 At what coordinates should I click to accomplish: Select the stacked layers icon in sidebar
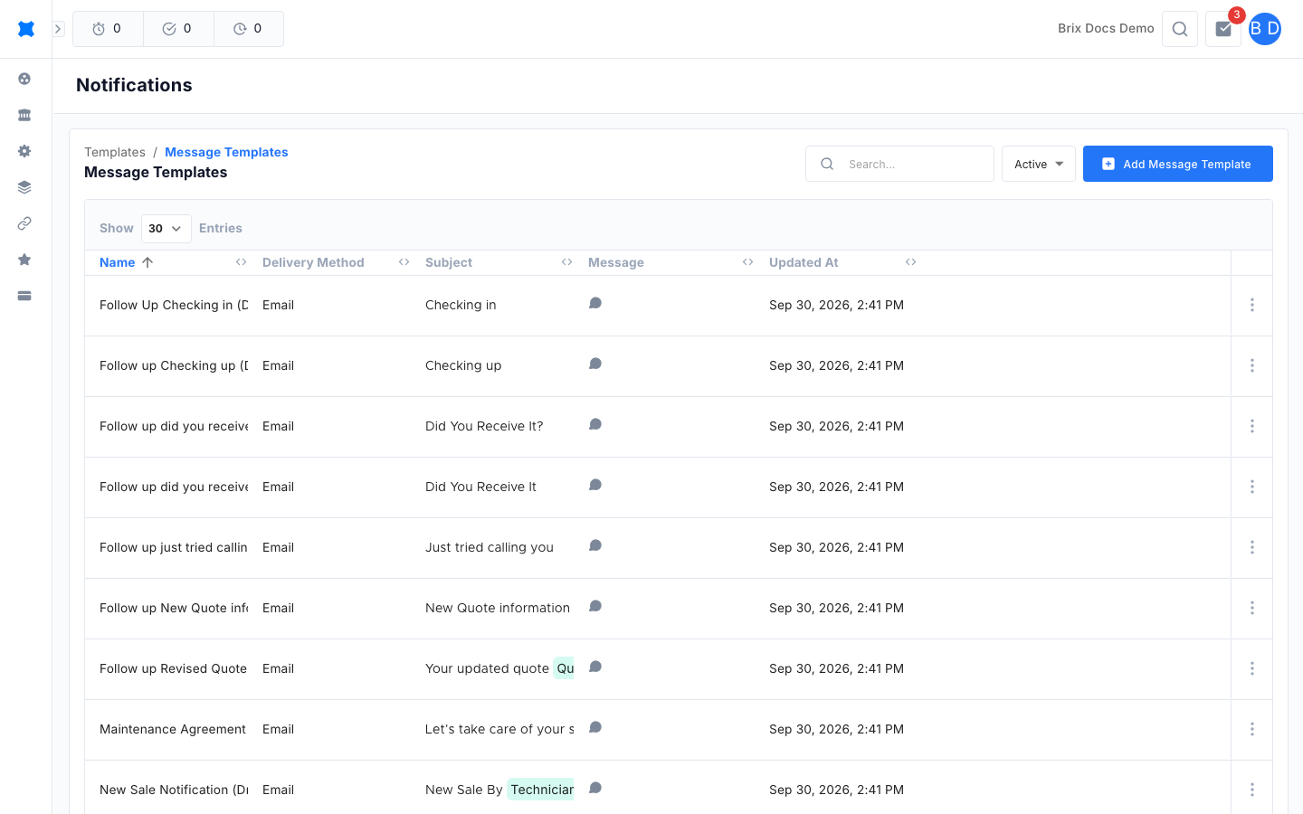point(24,187)
